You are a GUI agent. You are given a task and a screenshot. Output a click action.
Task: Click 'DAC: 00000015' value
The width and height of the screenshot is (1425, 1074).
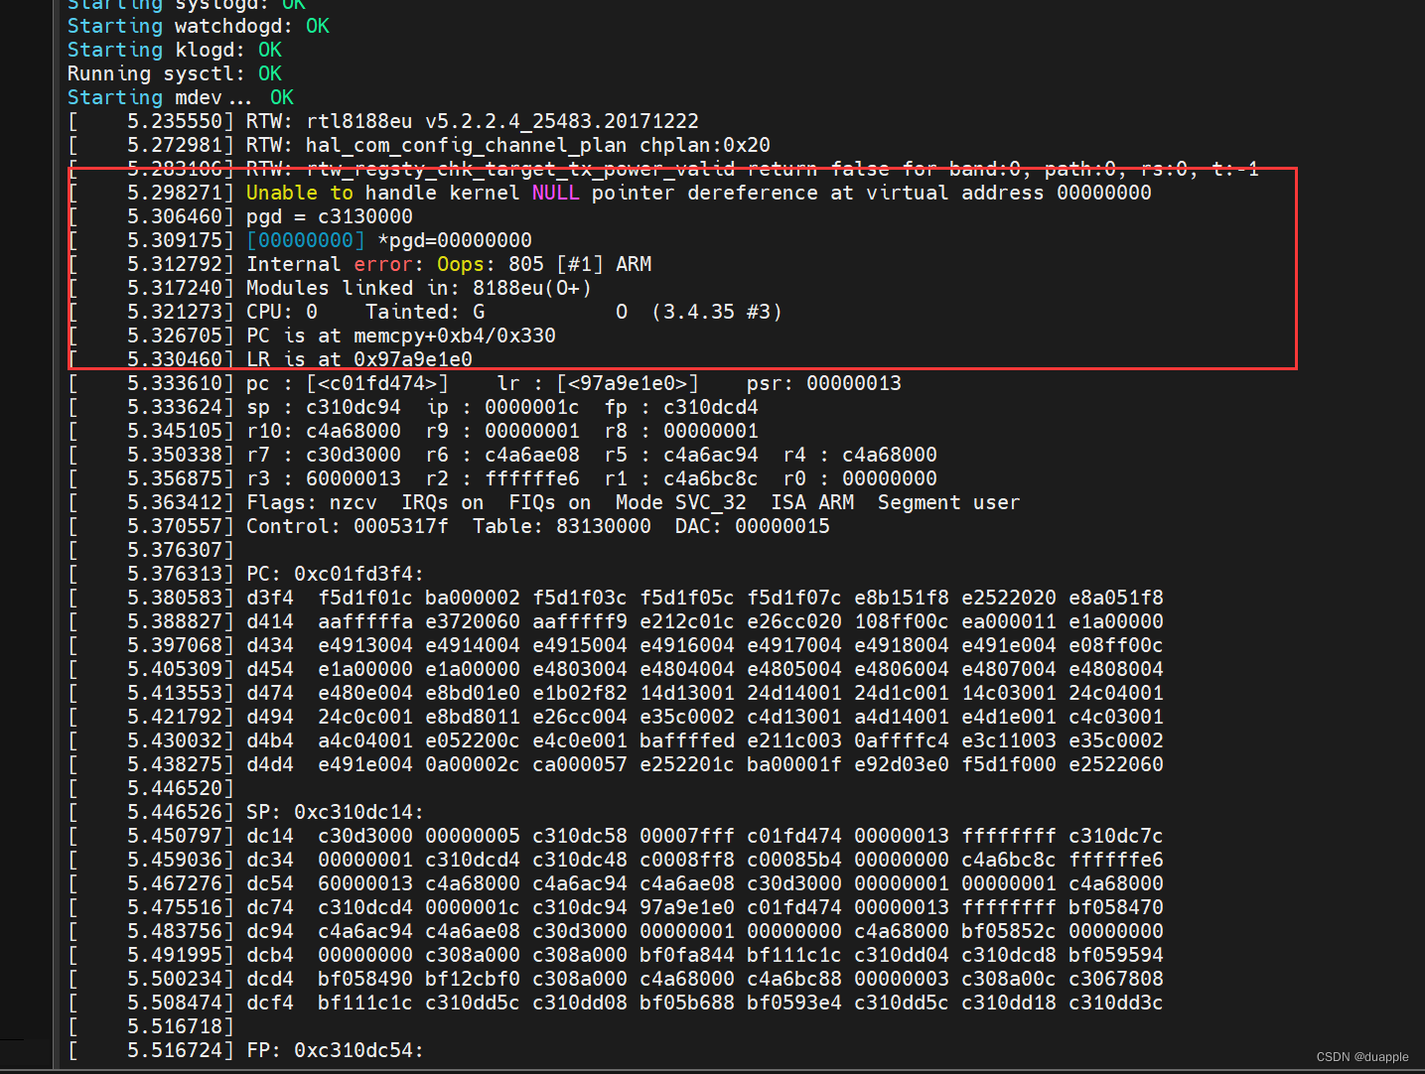[x=753, y=526]
